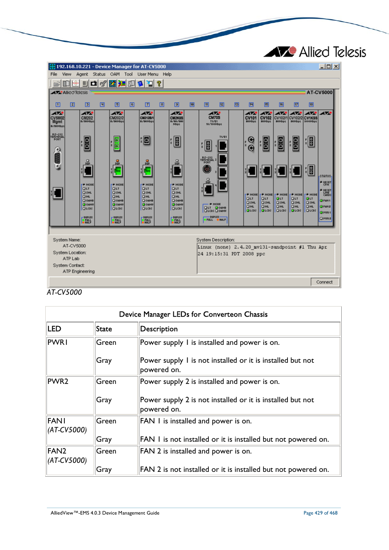Viewport: 389px width, 550px height.
Task: Select slot number 11 indicator
Action: click(x=207, y=105)
